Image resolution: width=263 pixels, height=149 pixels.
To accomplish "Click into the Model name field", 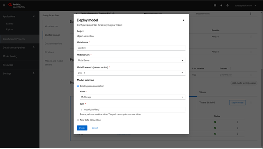I will 131,48.
